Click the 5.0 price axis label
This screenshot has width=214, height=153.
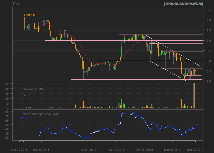[209, 81]
